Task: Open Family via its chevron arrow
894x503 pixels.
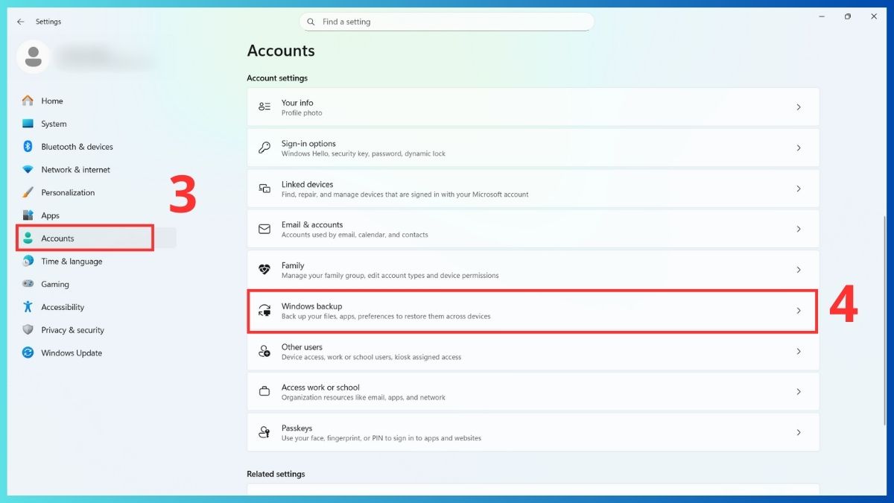Action: click(x=799, y=270)
